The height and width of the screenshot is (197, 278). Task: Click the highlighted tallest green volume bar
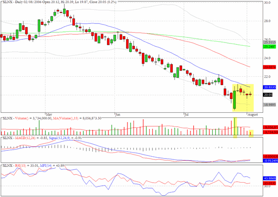click(234, 126)
